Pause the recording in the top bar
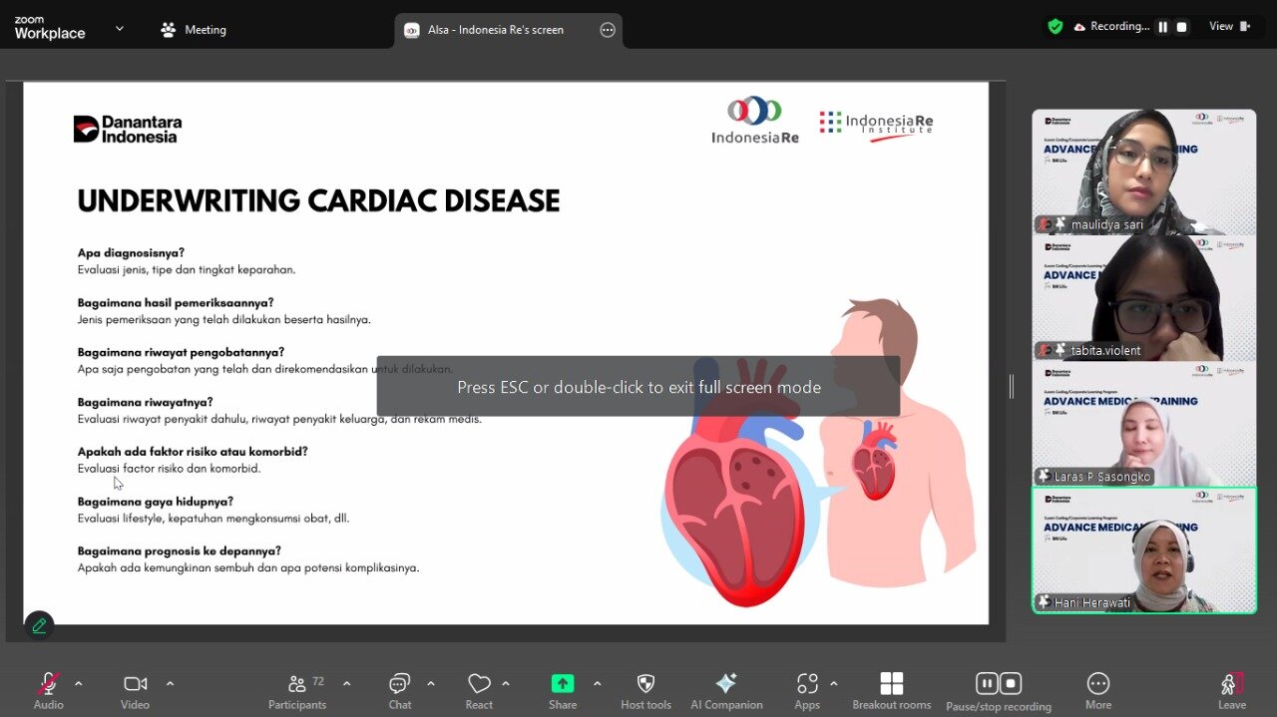 tap(1162, 27)
